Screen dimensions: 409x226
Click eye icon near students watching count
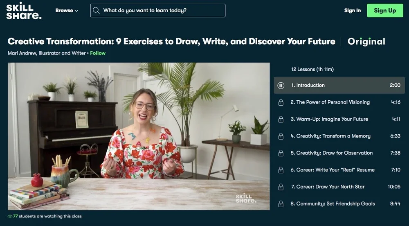[10, 216]
